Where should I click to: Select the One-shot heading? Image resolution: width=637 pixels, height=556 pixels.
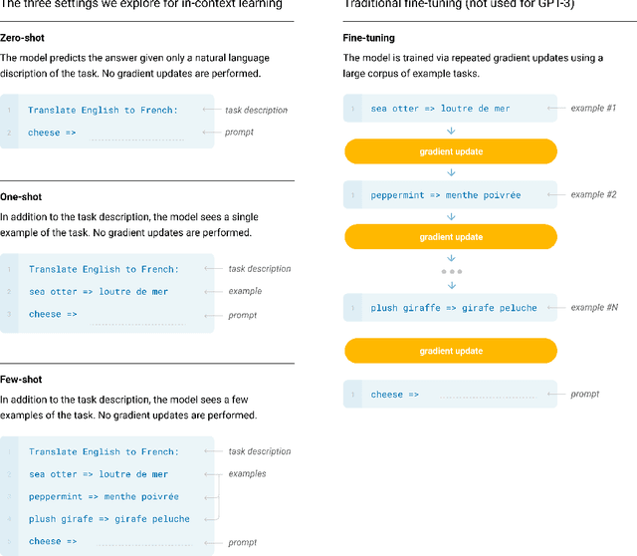(20, 197)
